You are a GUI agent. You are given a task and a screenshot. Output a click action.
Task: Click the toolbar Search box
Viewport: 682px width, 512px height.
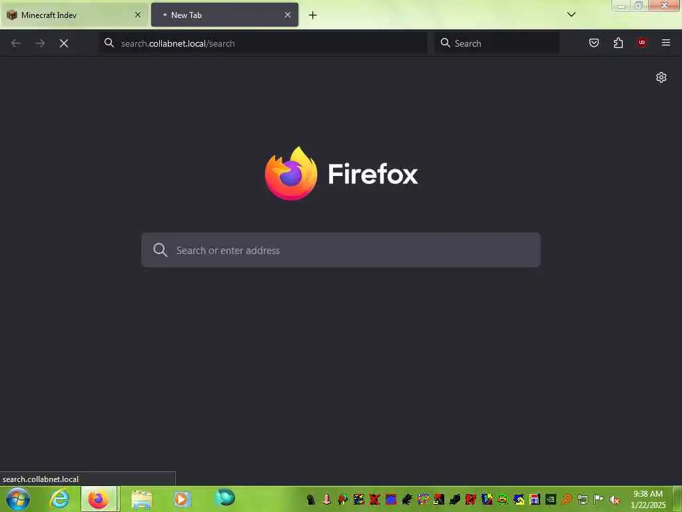(497, 43)
